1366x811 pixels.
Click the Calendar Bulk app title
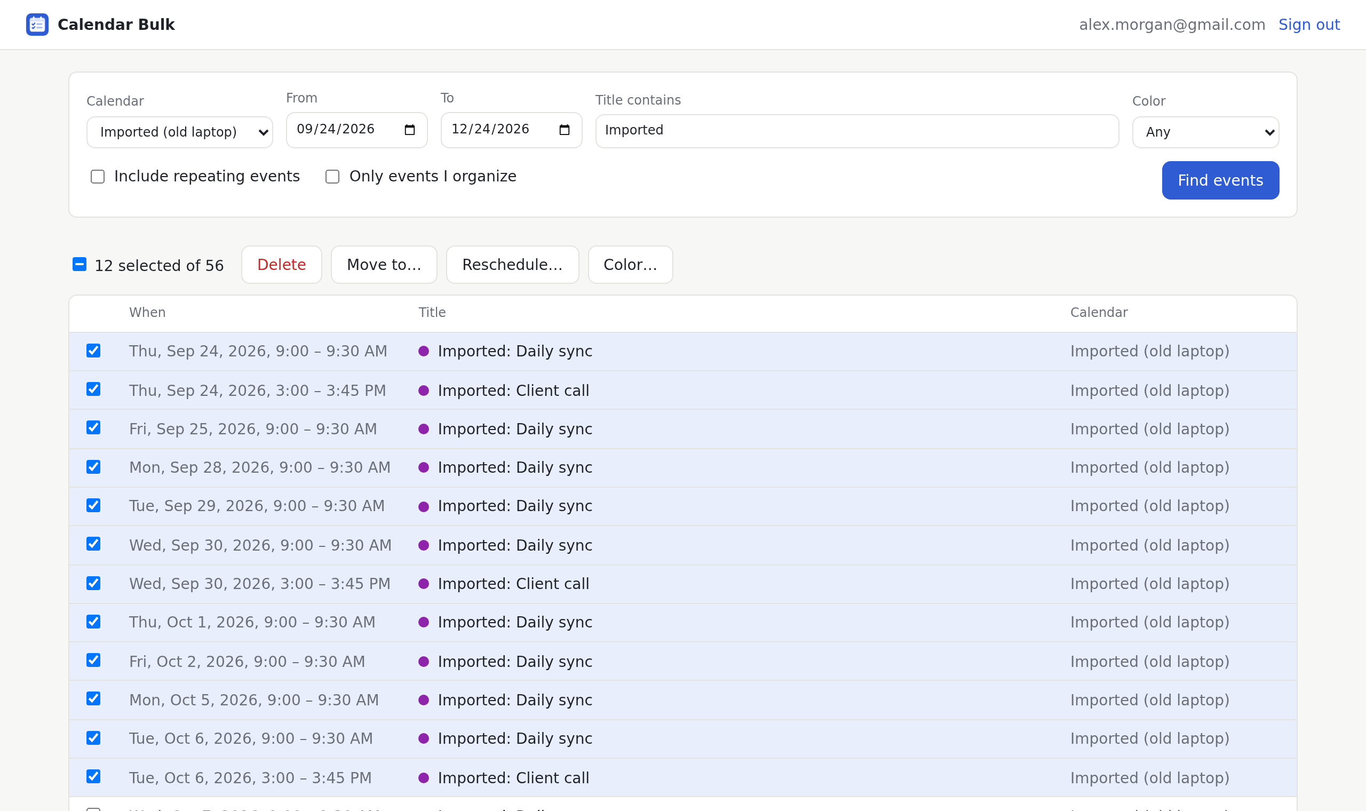pos(116,25)
